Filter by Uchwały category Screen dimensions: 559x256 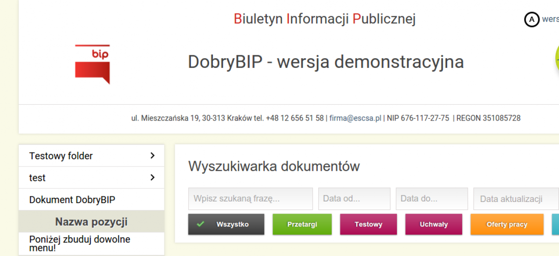coord(434,224)
